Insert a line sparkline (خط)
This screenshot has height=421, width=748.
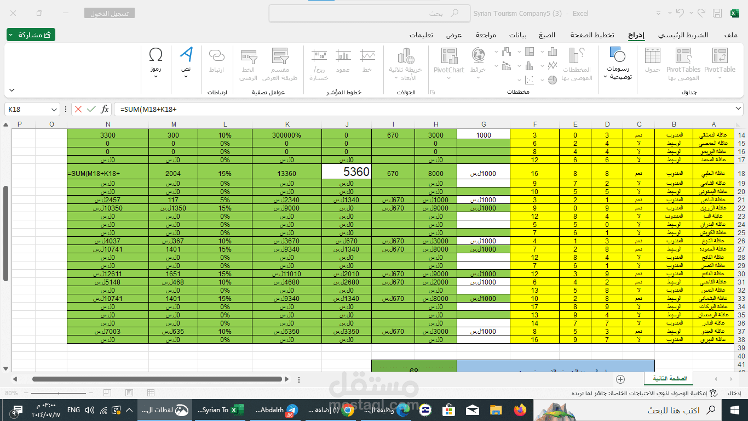click(367, 61)
